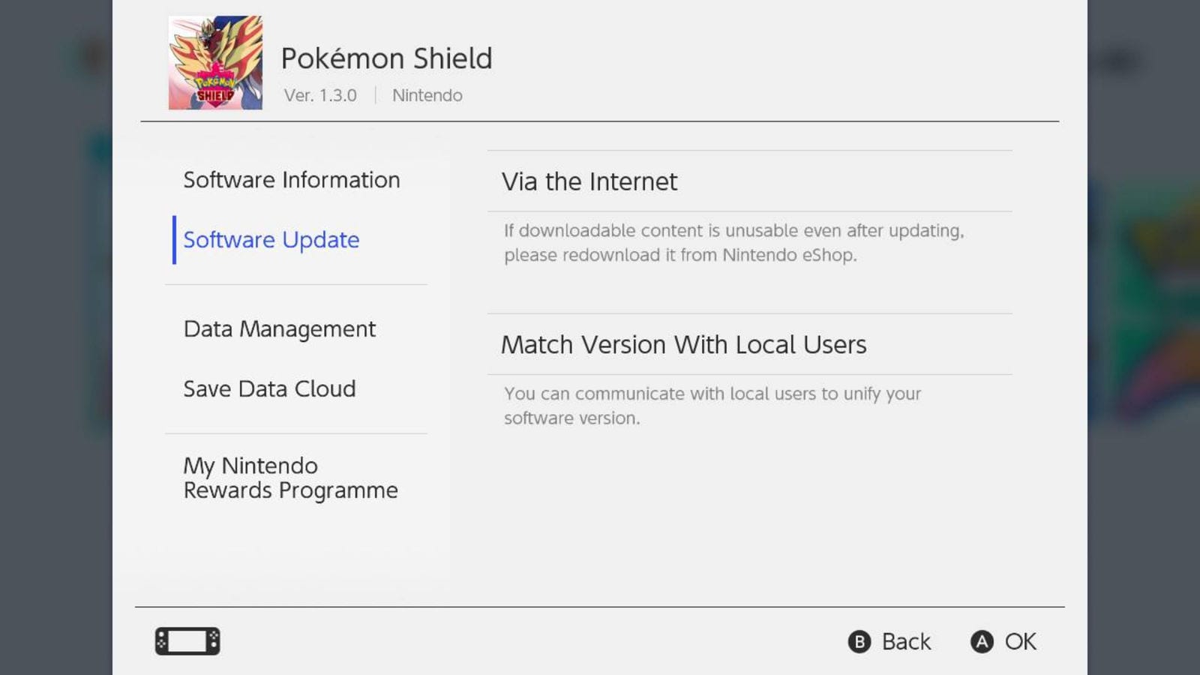
Task: Click the redownload from Nintendo eShop note
Action: 734,243
